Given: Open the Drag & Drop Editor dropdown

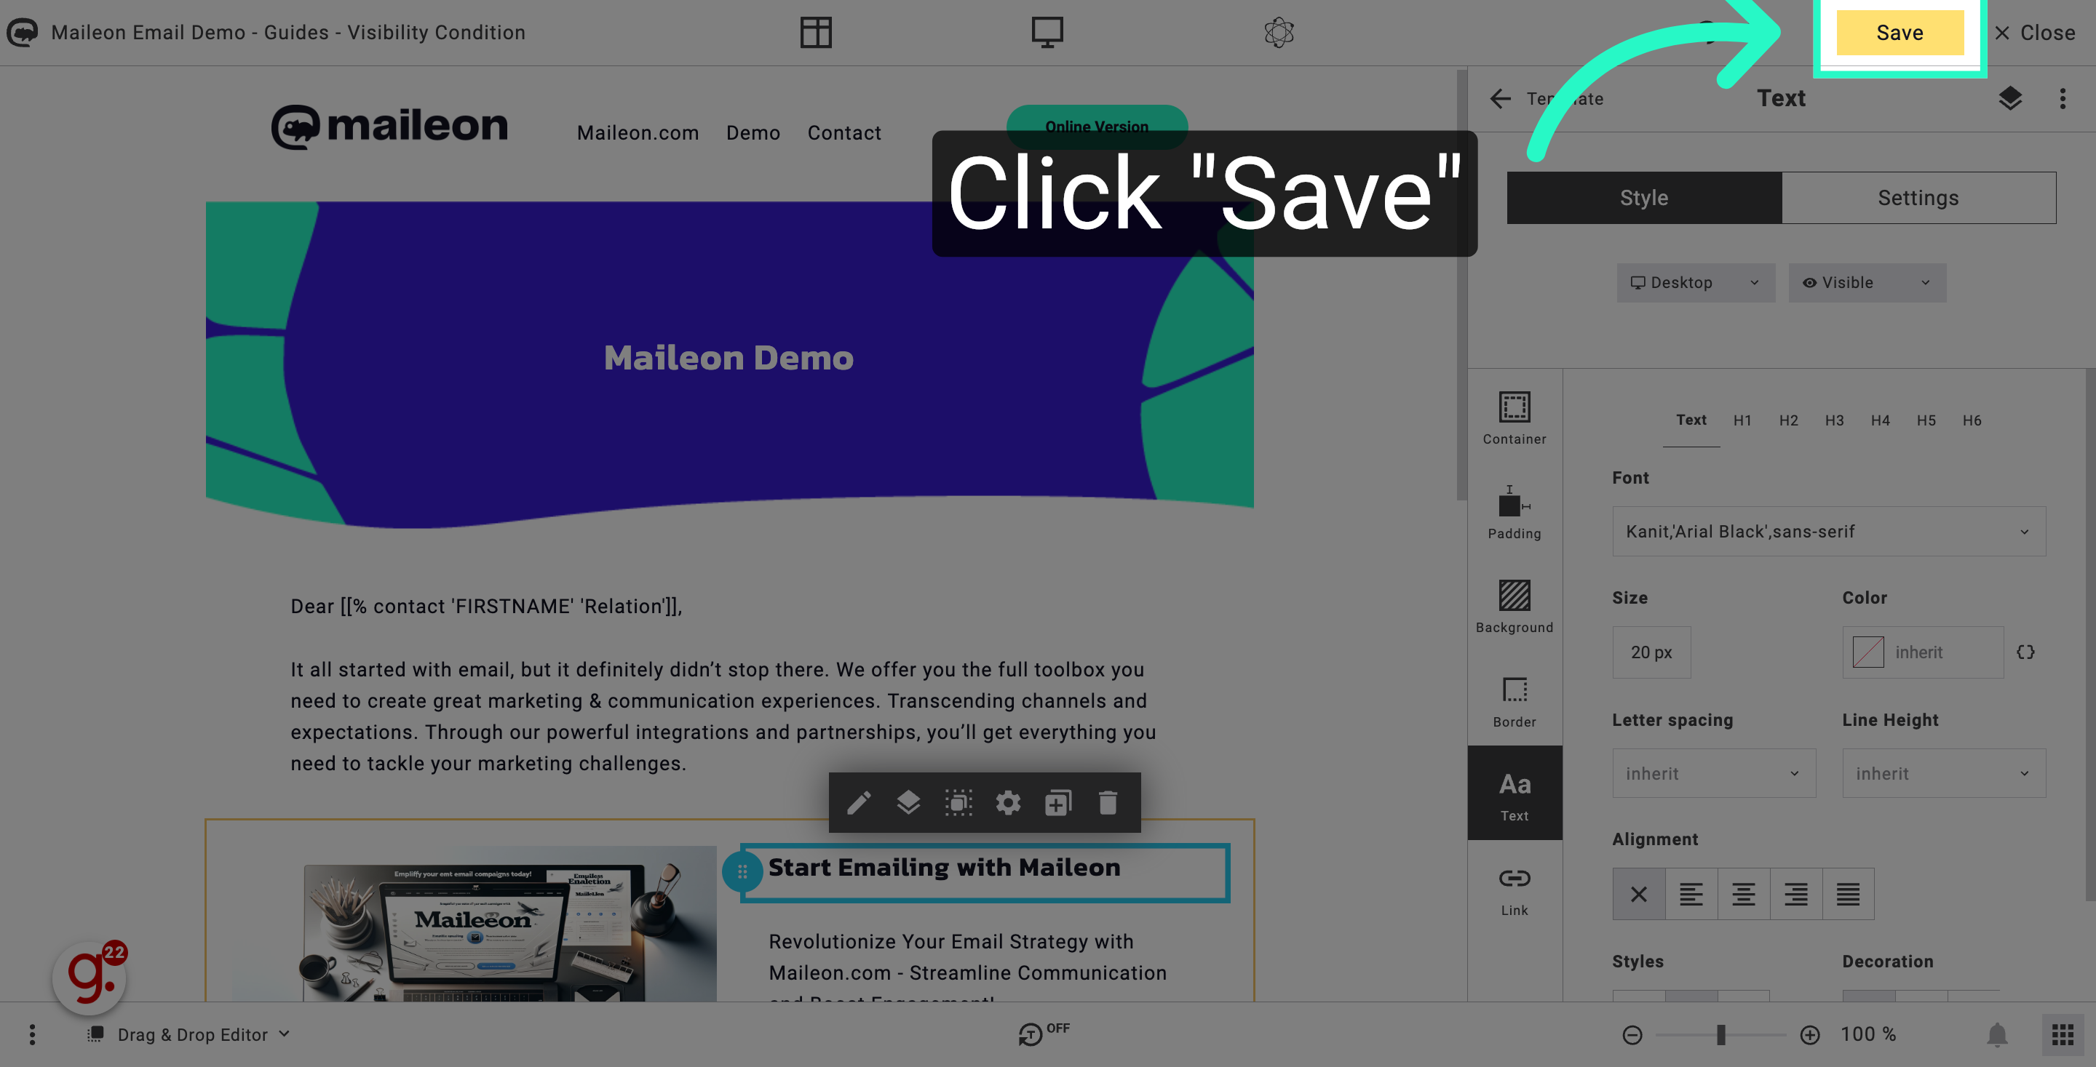Looking at the screenshot, I should point(188,1034).
